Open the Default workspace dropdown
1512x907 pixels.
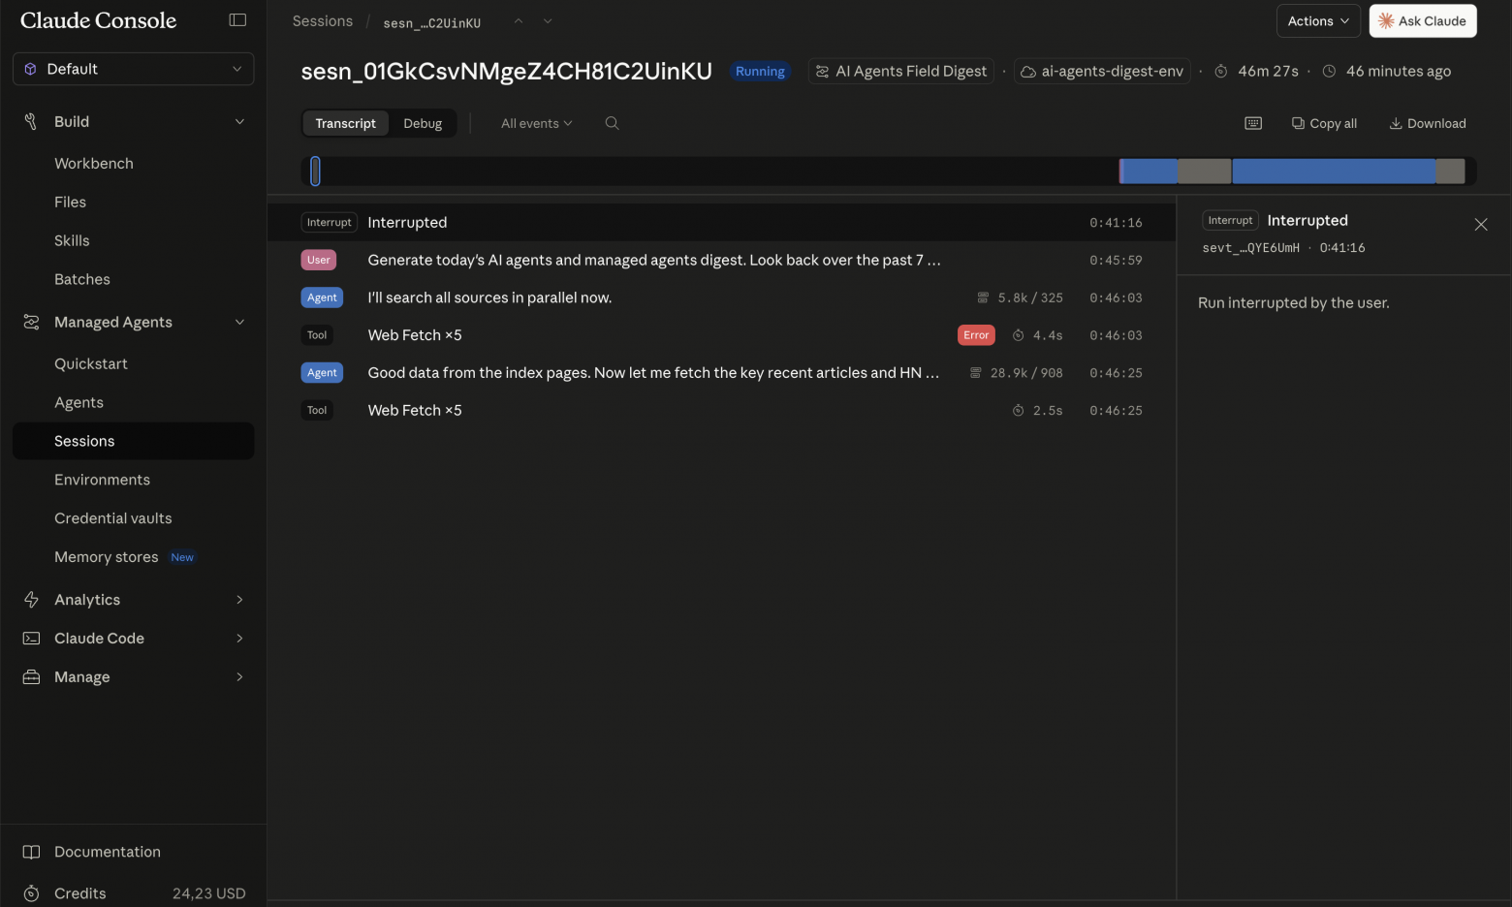pos(134,69)
